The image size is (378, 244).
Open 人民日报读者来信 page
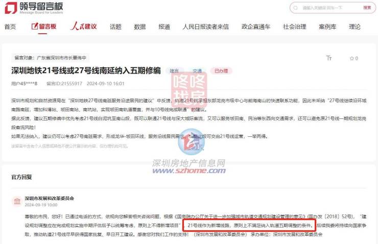[206, 27]
